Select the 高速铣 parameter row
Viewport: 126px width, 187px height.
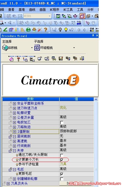(x=48, y=141)
